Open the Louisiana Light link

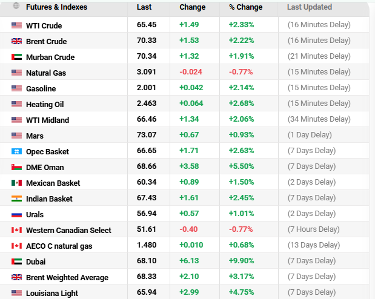(52, 294)
